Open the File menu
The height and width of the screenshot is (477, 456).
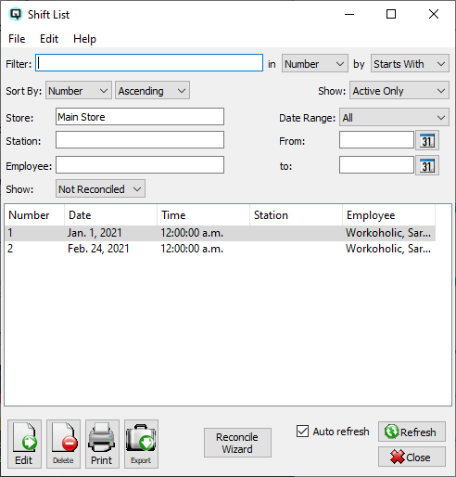click(17, 39)
